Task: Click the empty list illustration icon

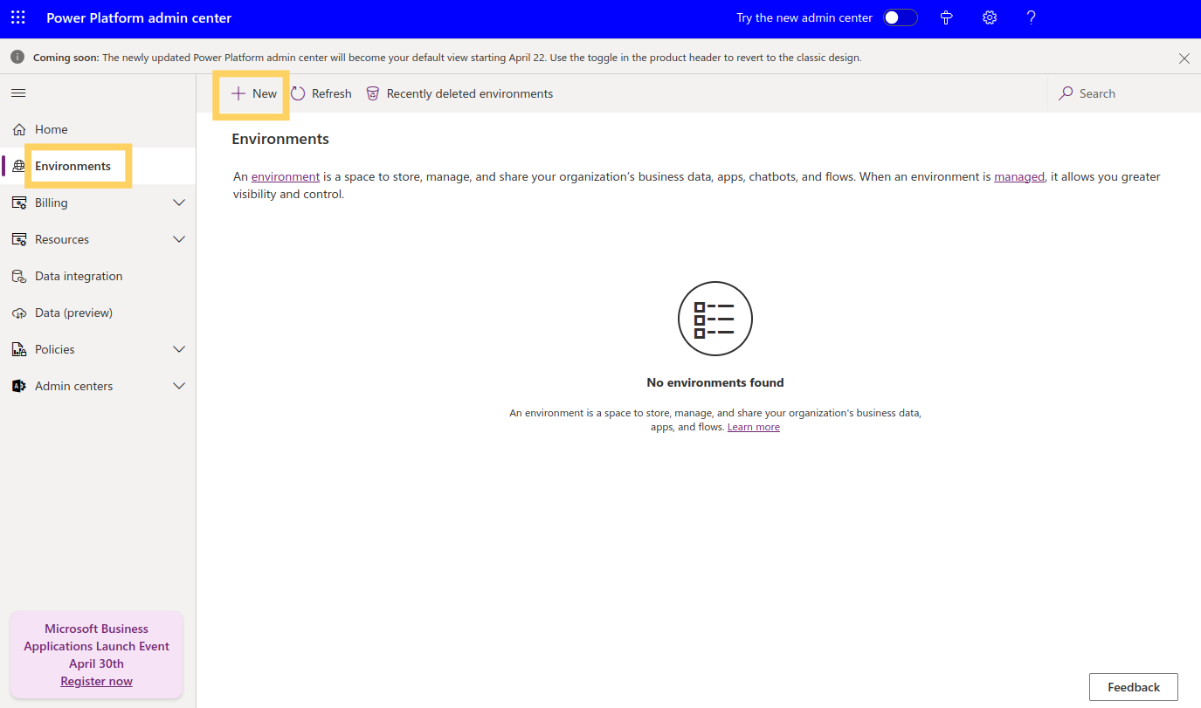Action: (x=715, y=319)
